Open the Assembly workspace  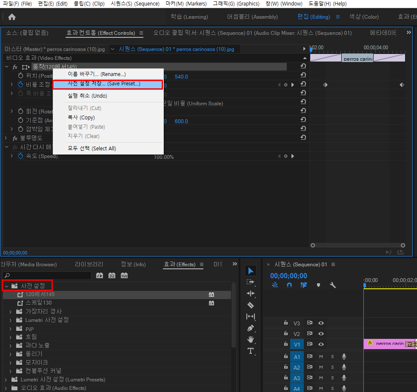point(252,17)
